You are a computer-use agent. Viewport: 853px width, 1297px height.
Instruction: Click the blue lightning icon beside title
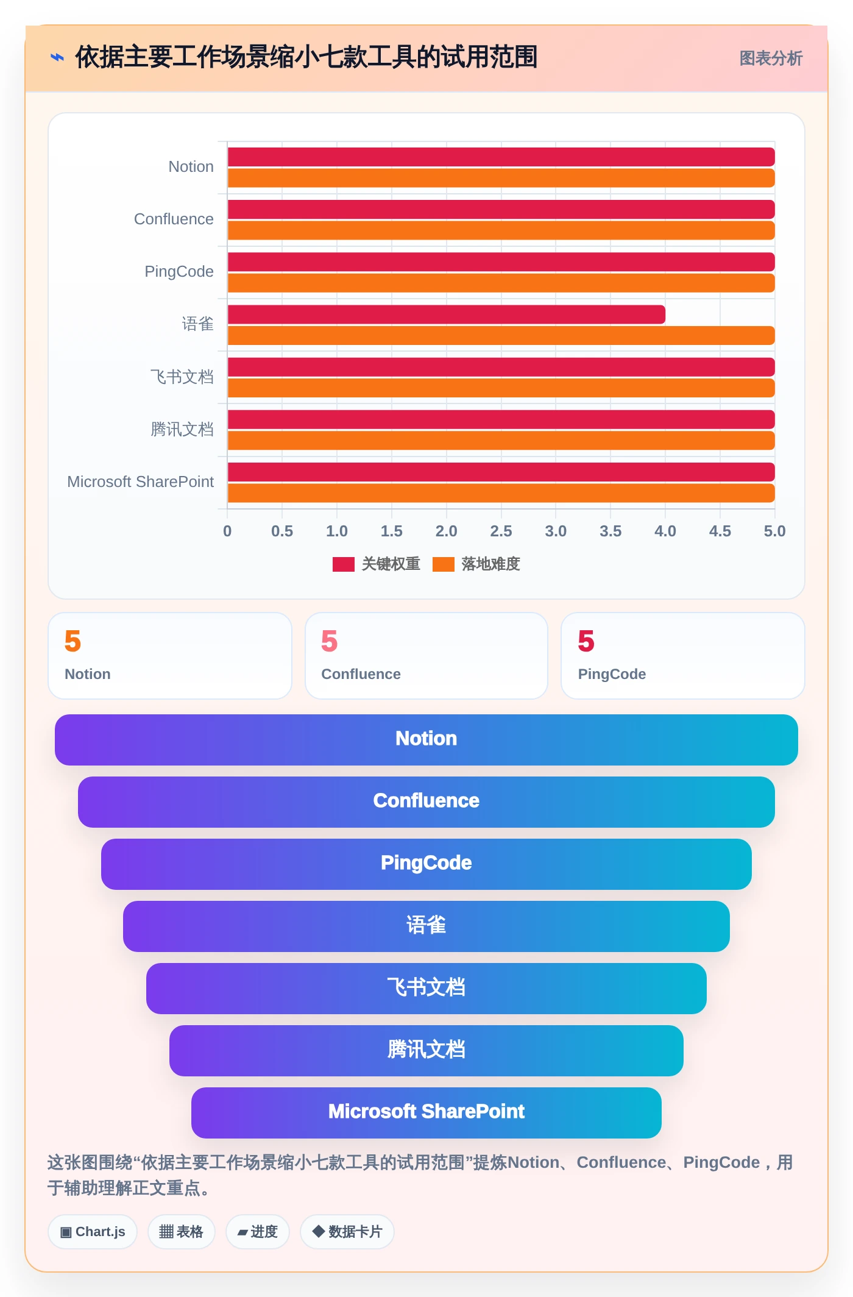pos(57,58)
